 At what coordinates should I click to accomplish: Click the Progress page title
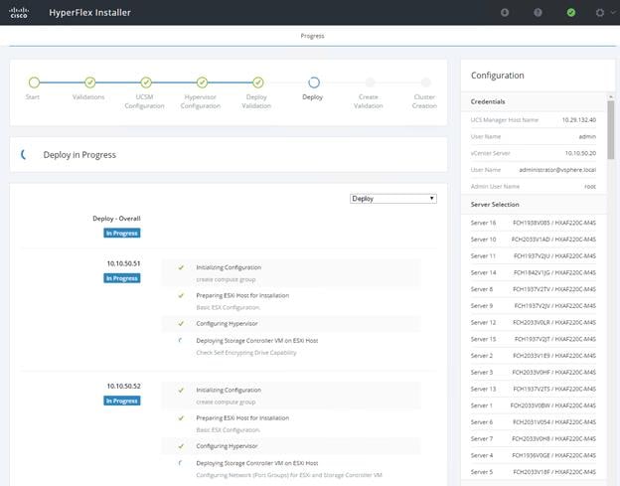tap(312, 36)
